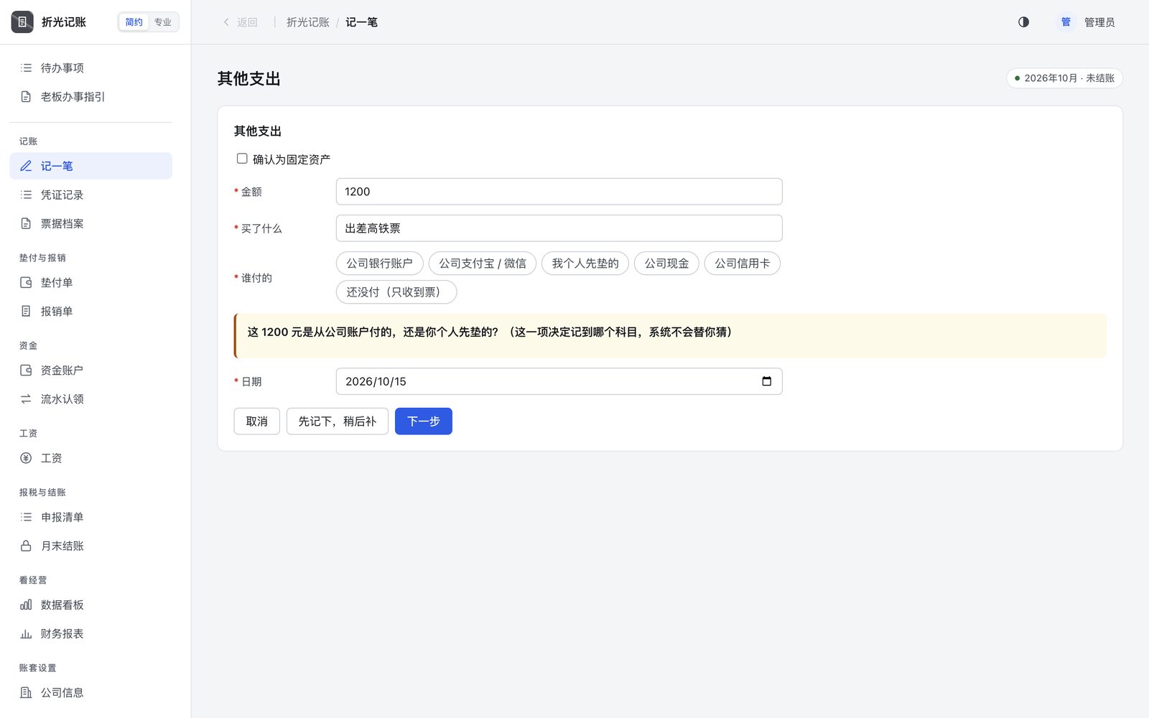1149x718 pixels.
Task: Click the chart icon beside 财务报表
Action: pos(26,633)
